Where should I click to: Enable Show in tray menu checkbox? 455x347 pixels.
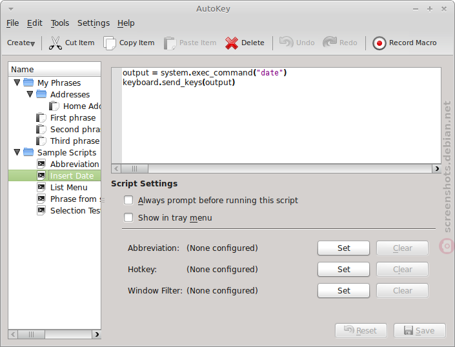click(x=128, y=218)
